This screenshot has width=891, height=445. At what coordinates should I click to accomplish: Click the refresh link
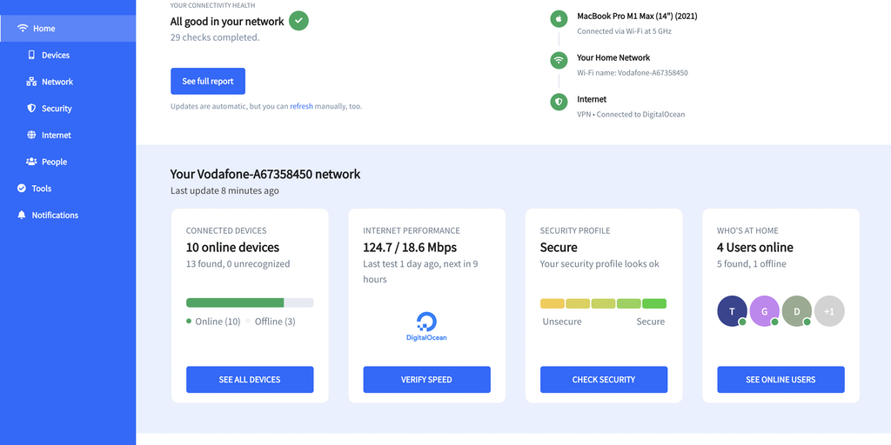(301, 106)
